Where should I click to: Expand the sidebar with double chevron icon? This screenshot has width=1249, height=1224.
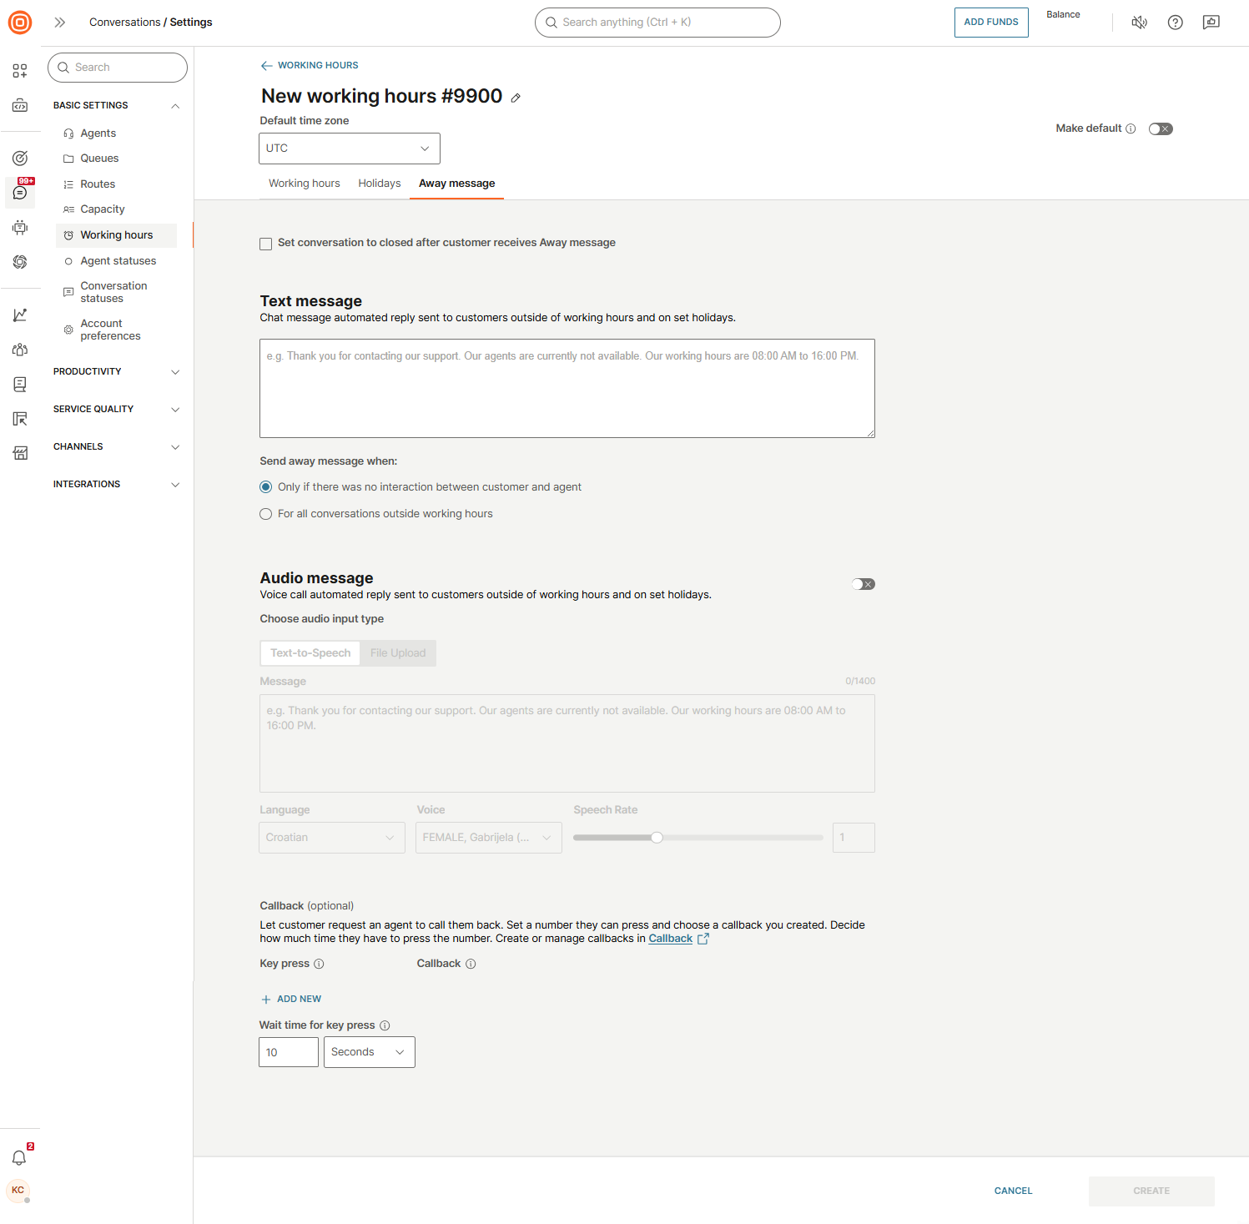click(x=60, y=23)
